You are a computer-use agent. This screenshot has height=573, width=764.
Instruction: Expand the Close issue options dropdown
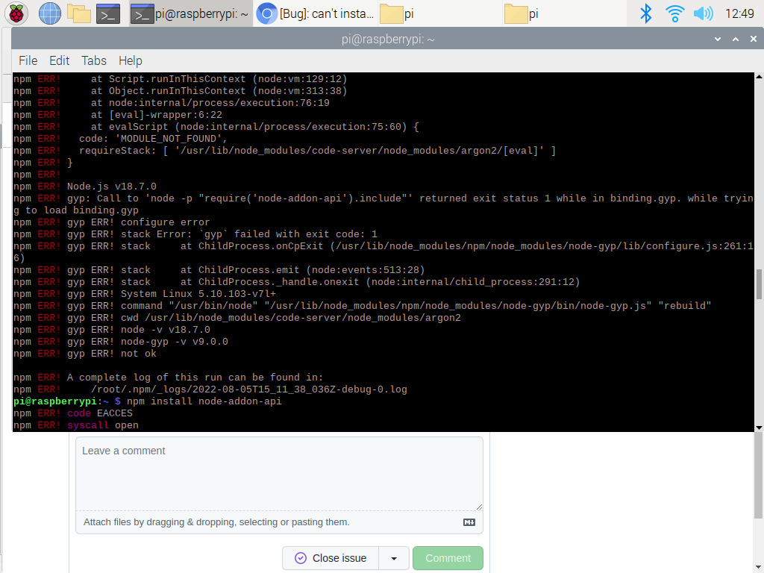[x=394, y=558]
